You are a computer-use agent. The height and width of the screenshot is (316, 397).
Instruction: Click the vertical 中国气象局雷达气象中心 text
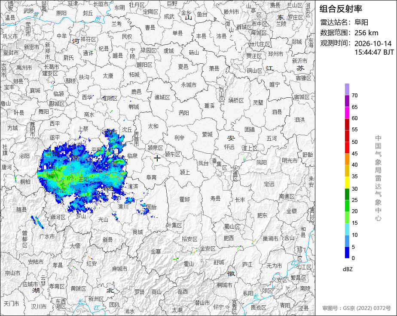(378, 178)
